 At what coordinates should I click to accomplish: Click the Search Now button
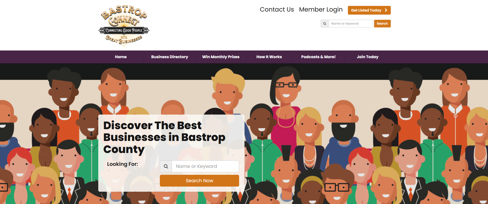click(x=199, y=181)
